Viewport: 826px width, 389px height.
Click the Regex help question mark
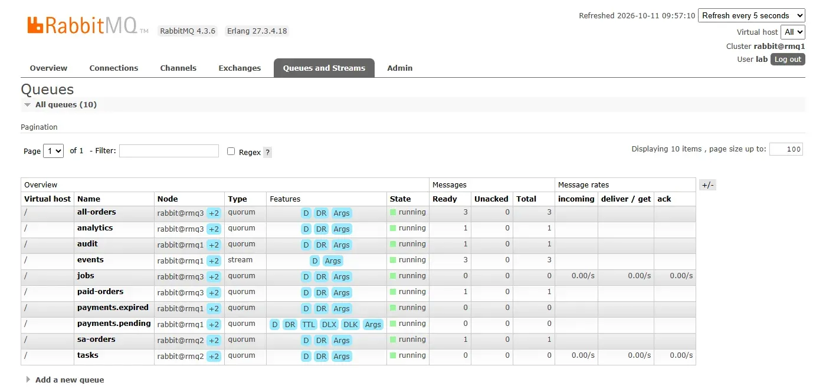click(x=267, y=152)
